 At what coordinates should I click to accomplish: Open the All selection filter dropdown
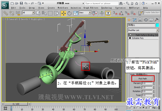pyautogui.click(x=29, y=13)
